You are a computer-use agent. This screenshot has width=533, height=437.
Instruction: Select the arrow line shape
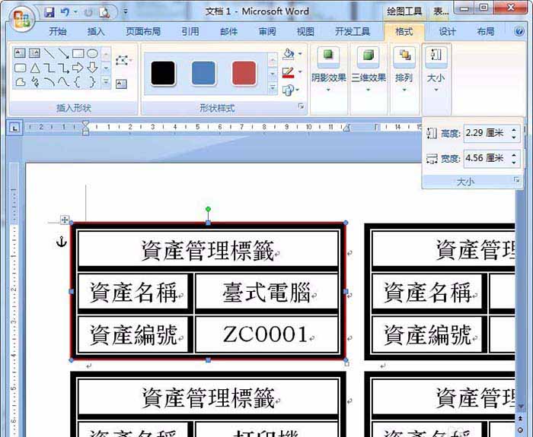tap(63, 53)
